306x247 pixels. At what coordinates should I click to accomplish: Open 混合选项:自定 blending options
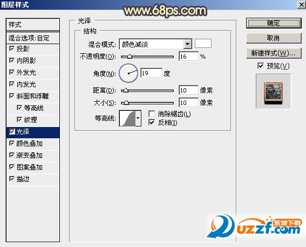33,38
